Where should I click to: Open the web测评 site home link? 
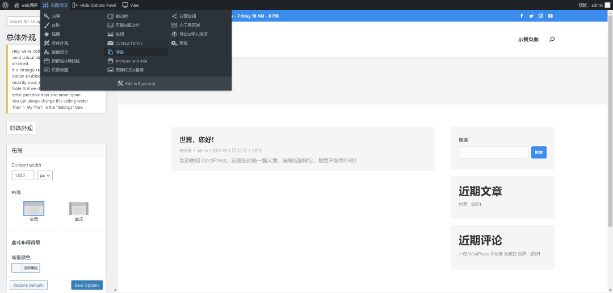(x=26, y=5)
